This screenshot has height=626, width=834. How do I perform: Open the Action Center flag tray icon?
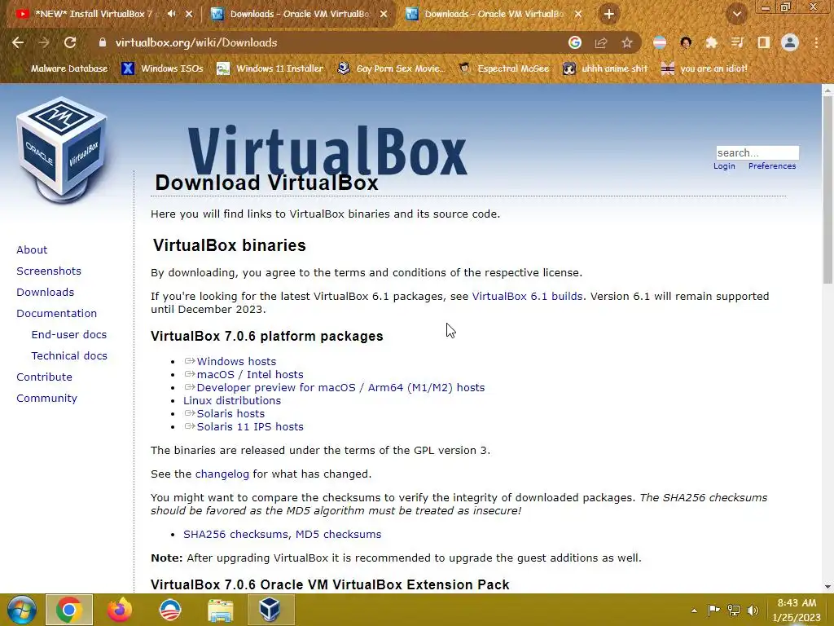click(x=713, y=610)
